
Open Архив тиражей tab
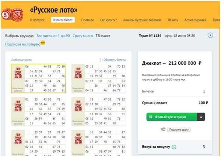coord(196,20)
